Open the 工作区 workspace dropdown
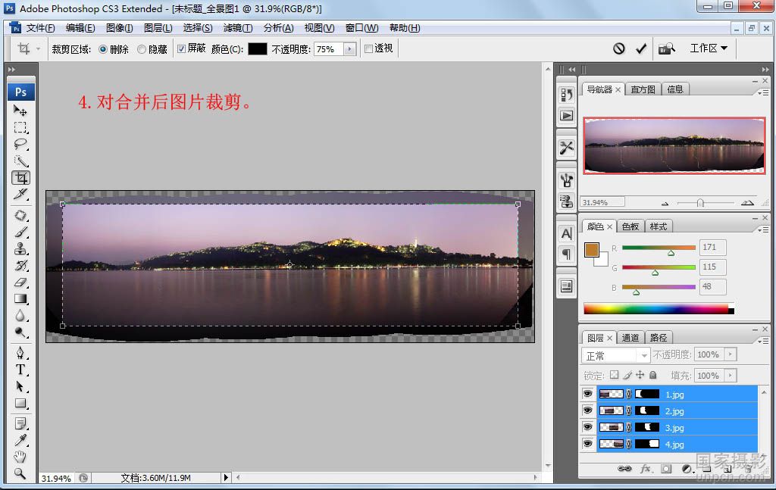 (708, 48)
